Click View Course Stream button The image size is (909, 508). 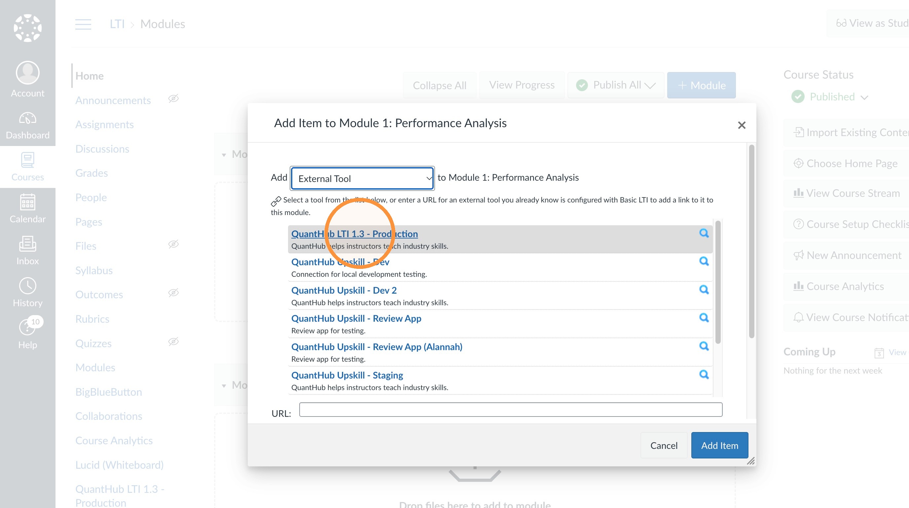click(x=846, y=193)
